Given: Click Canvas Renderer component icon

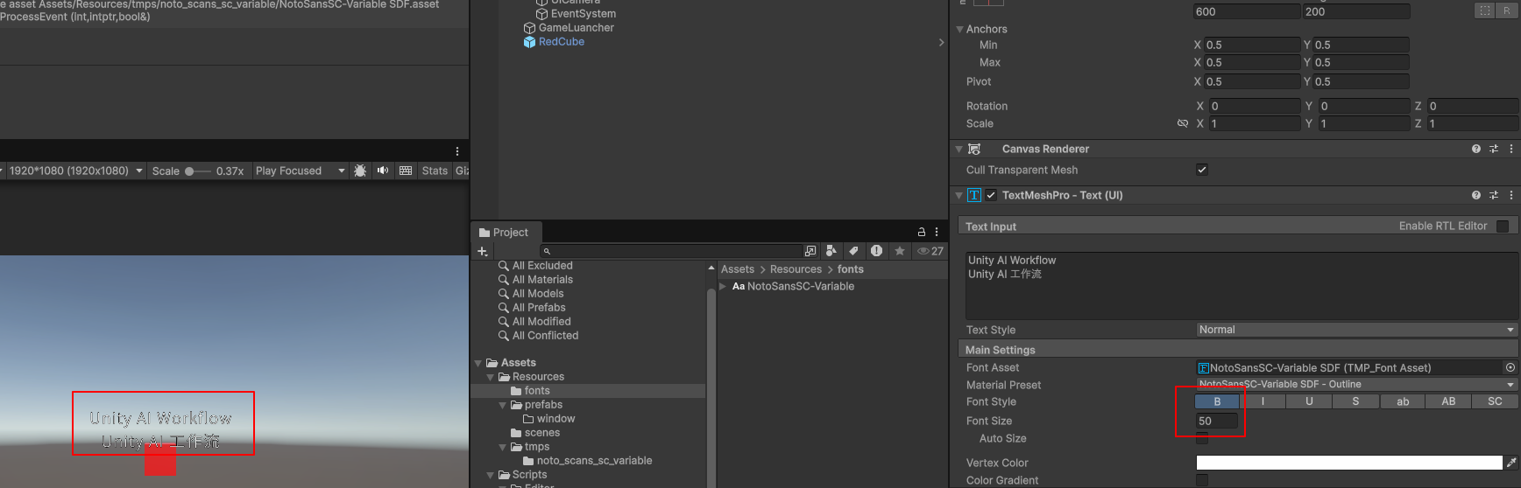Looking at the screenshot, I should click(974, 149).
